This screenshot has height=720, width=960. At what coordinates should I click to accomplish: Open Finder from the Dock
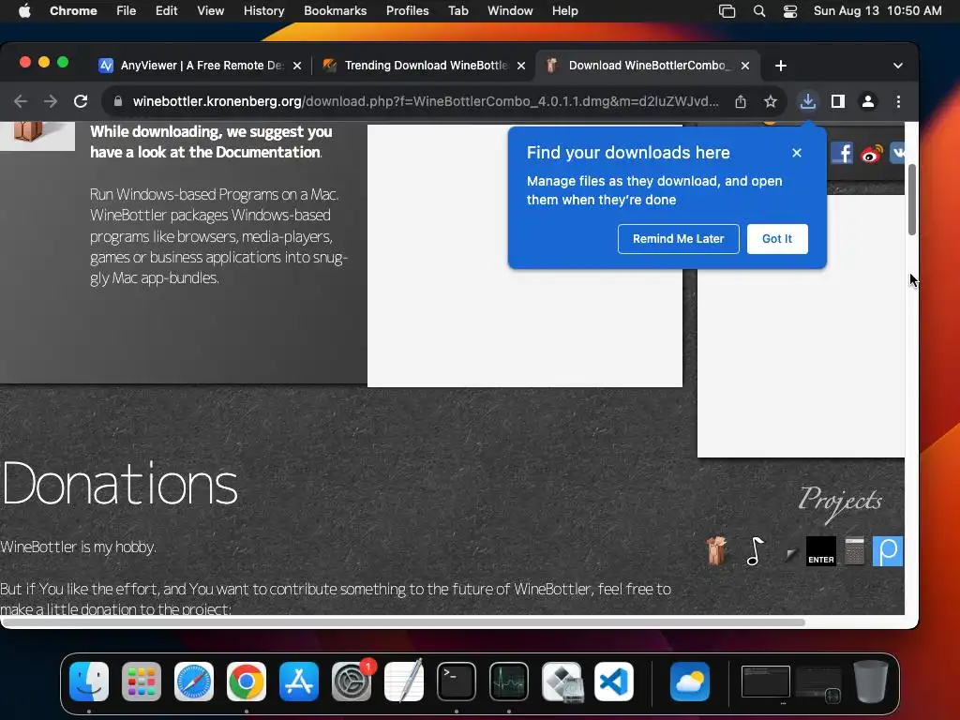pyautogui.click(x=89, y=682)
